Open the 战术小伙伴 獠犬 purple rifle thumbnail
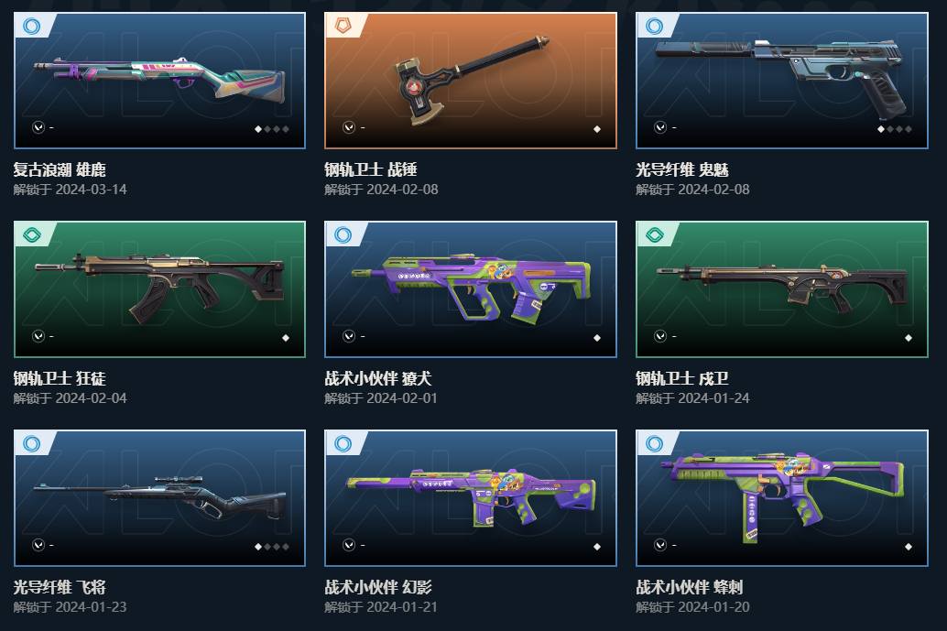Image resolution: width=947 pixels, height=631 pixels. pos(471,289)
